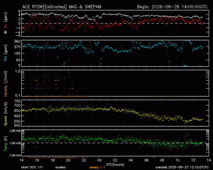The height and width of the screenshot is (170, 213).
Task: Click the '(/cm3)' unit label of Density panel
Action: 6,77
